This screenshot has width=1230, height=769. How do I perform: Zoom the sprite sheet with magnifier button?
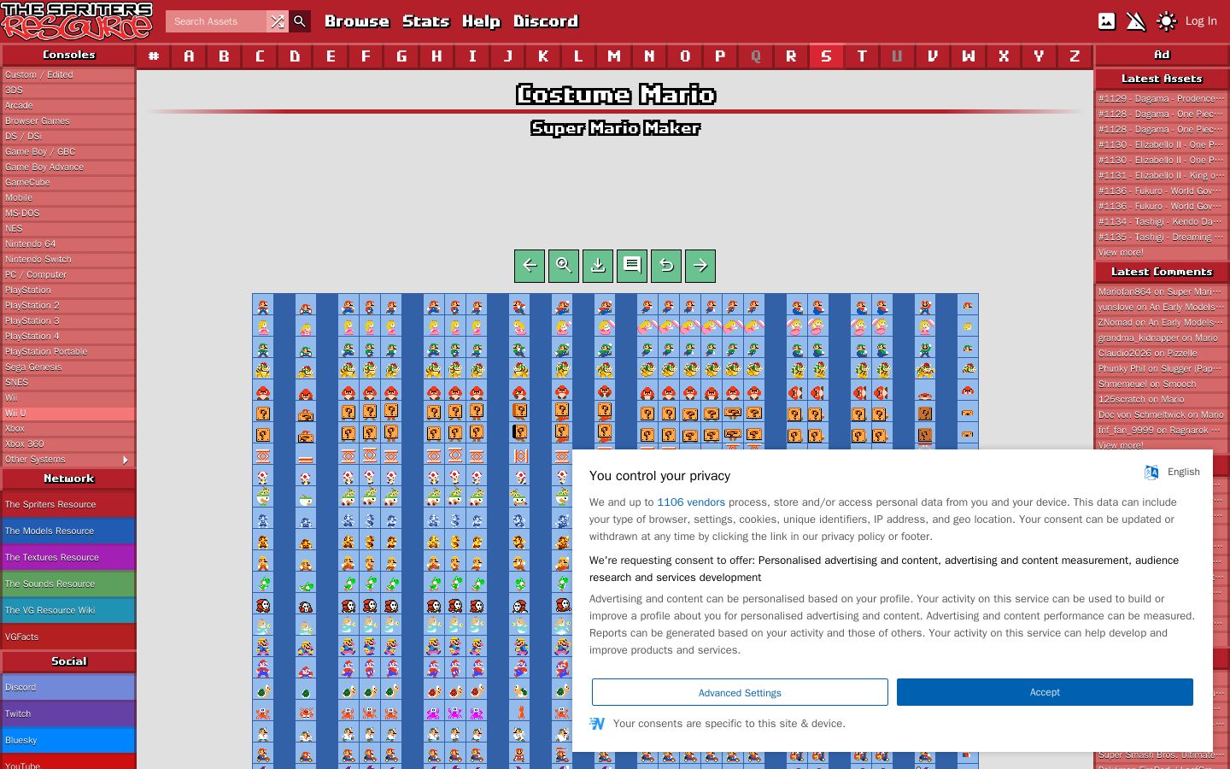564,266
